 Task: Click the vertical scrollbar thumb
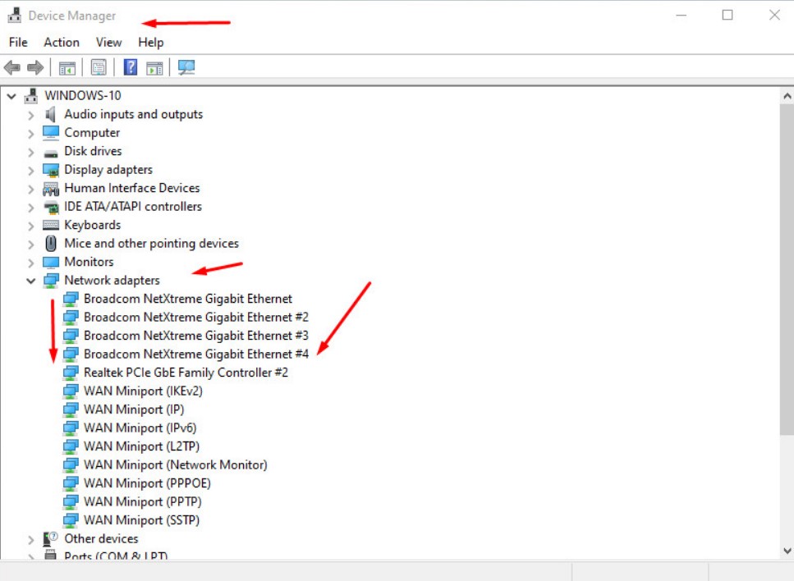pos(787,269)
